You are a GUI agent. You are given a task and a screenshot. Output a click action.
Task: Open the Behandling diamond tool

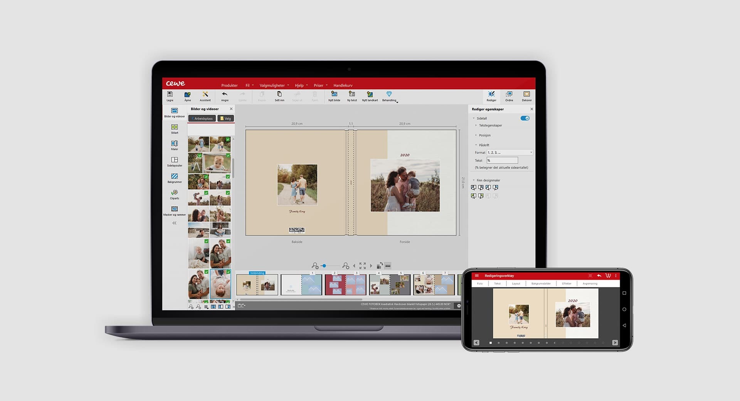389,94
